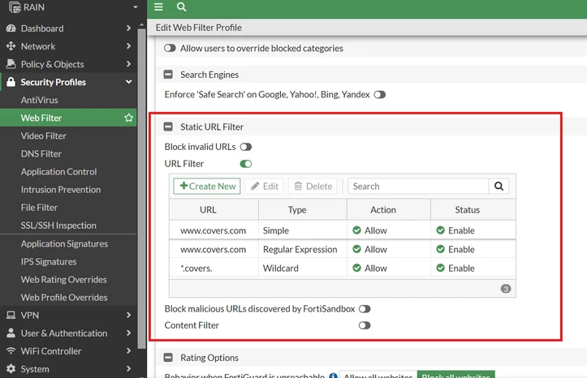Select Block all websites option
The height and width of the screenshot is (378, 587).
[456, 375]
